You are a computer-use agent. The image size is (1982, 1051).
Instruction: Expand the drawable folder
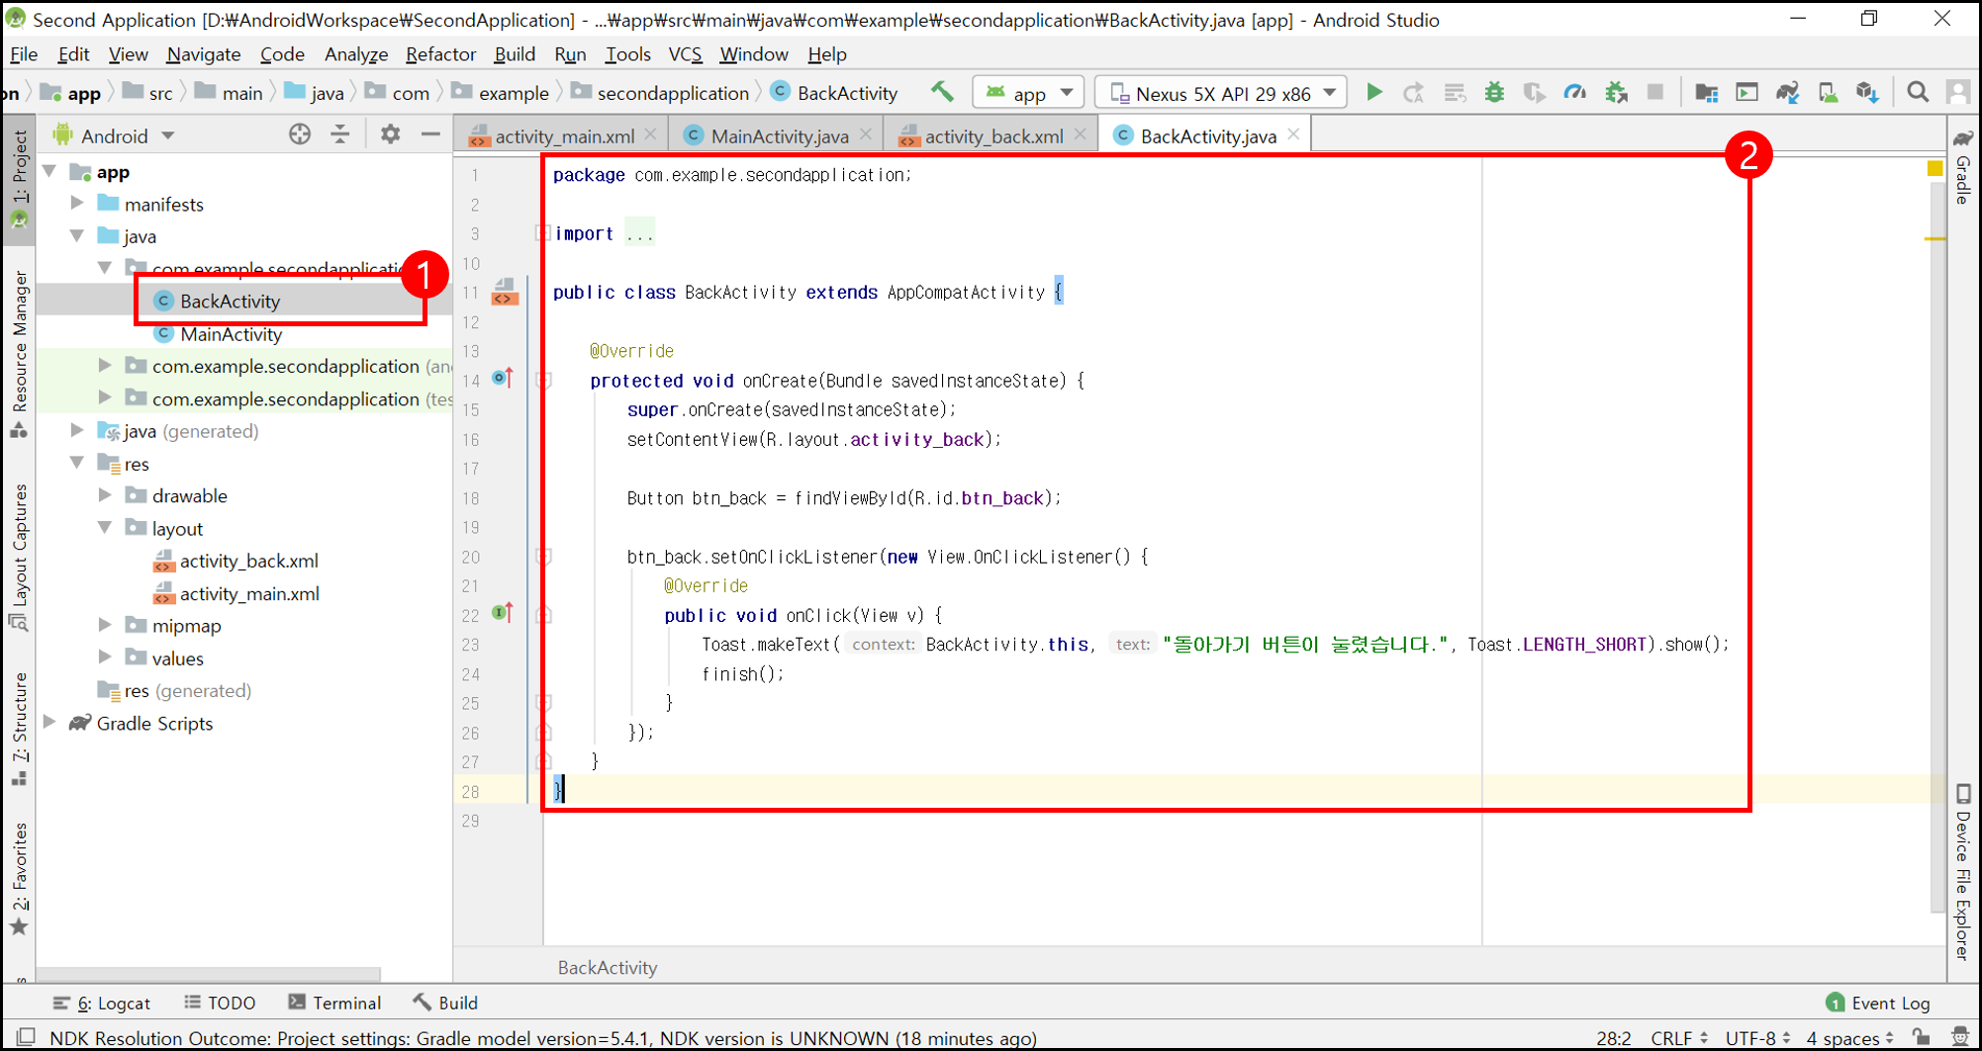pyautogui.click(x=105, y=495)
